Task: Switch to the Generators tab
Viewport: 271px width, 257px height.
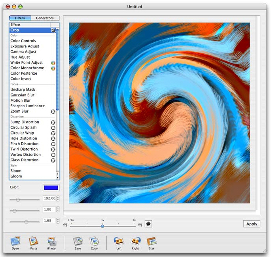Action: pyautogui.click(x=45, y=18)
